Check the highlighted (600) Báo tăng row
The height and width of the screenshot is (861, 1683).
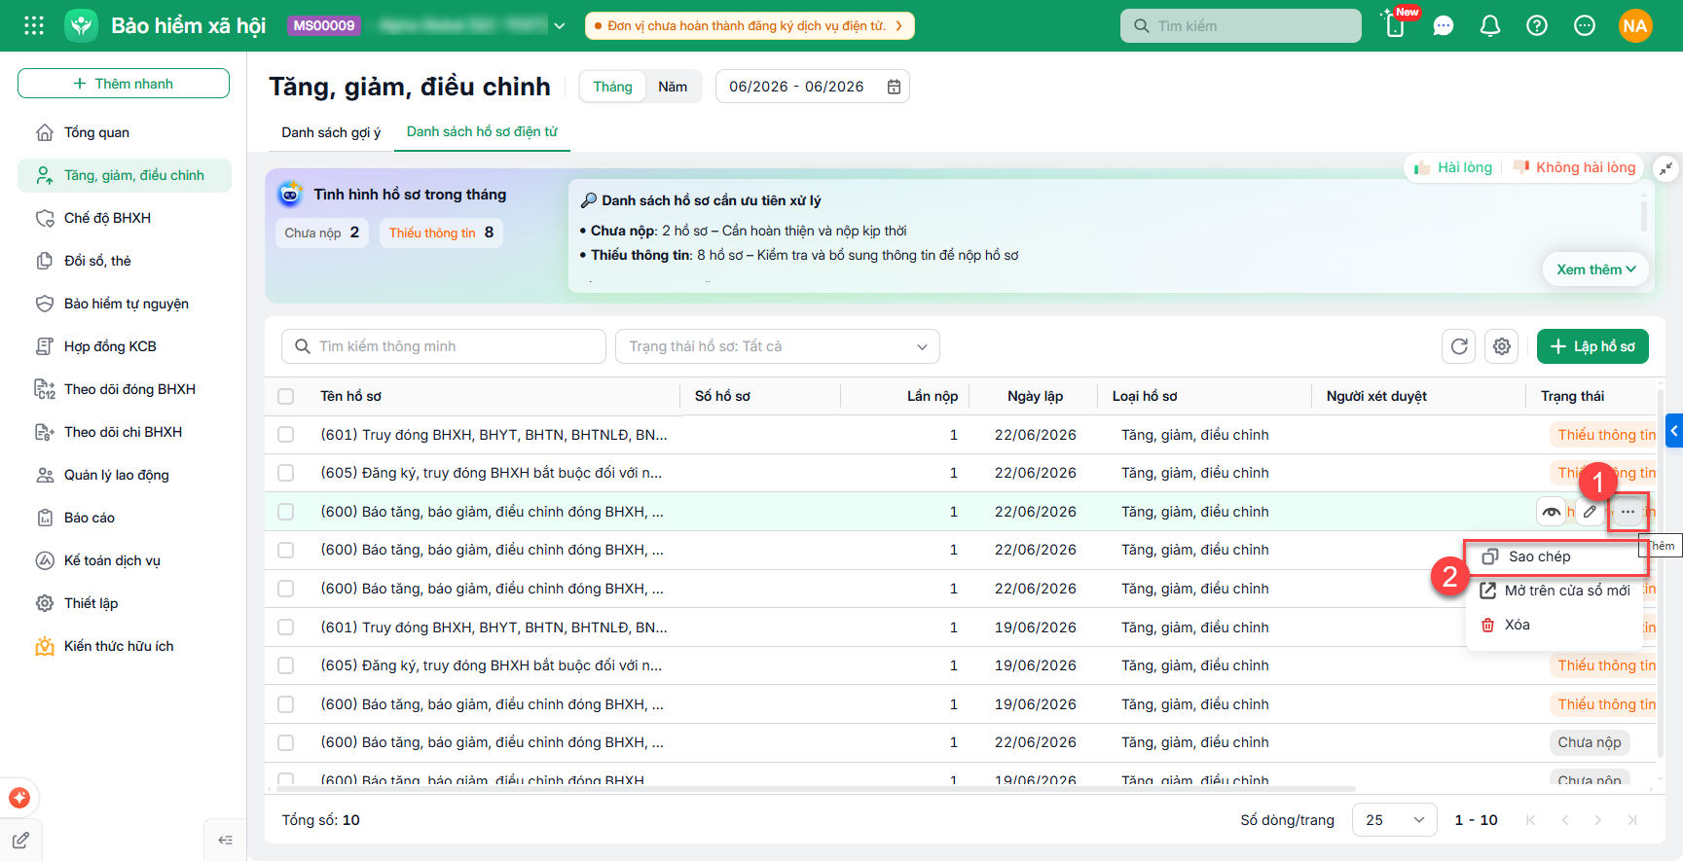285,512
